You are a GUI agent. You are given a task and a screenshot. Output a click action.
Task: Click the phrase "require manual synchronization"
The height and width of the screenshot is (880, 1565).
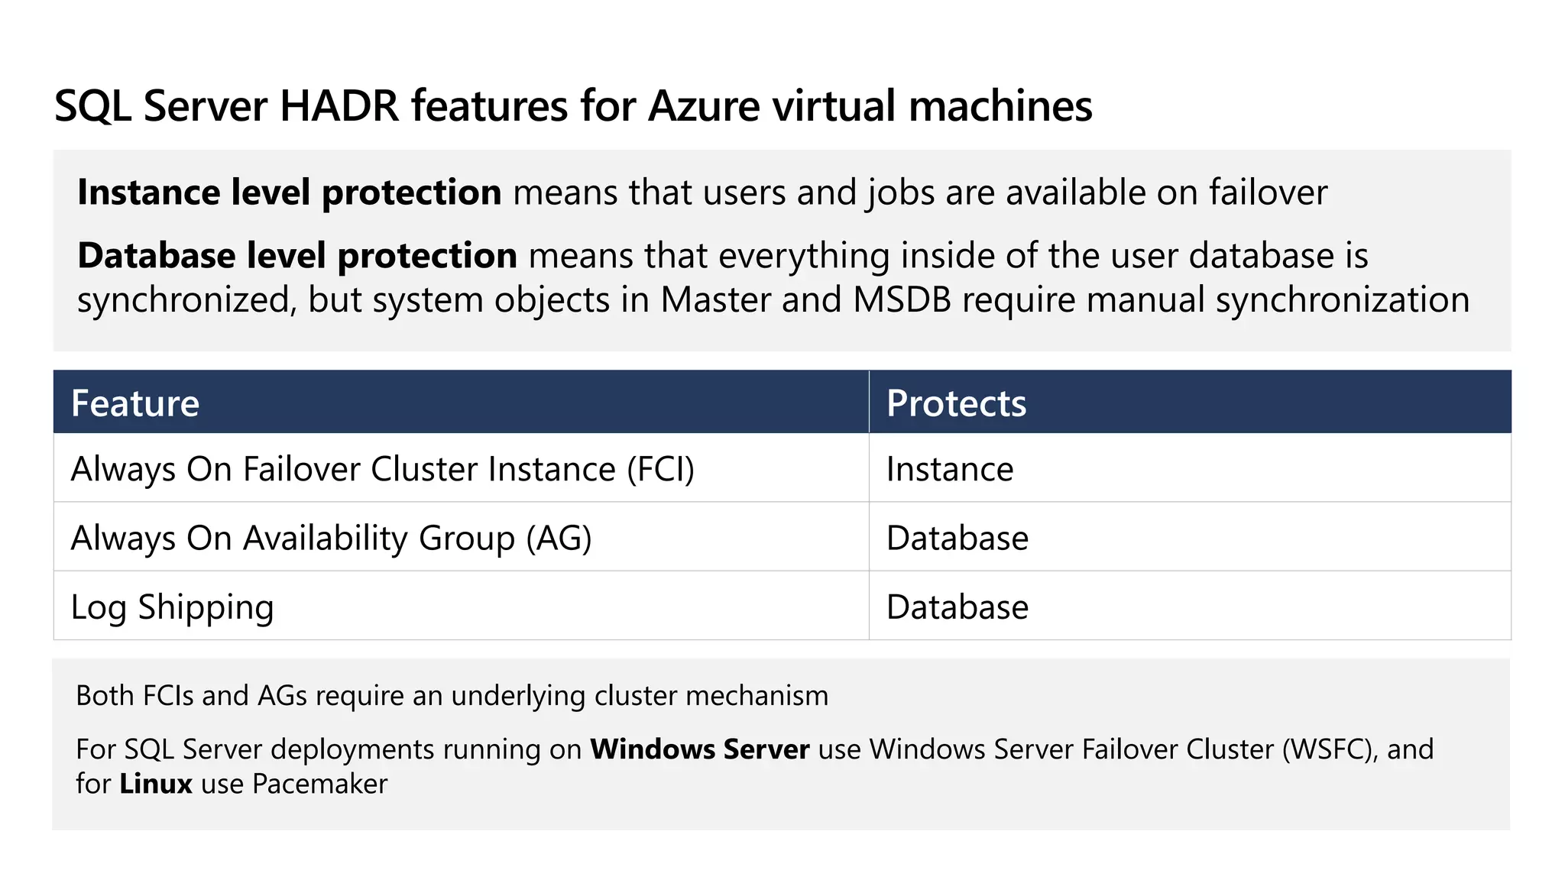[1215, 299]
